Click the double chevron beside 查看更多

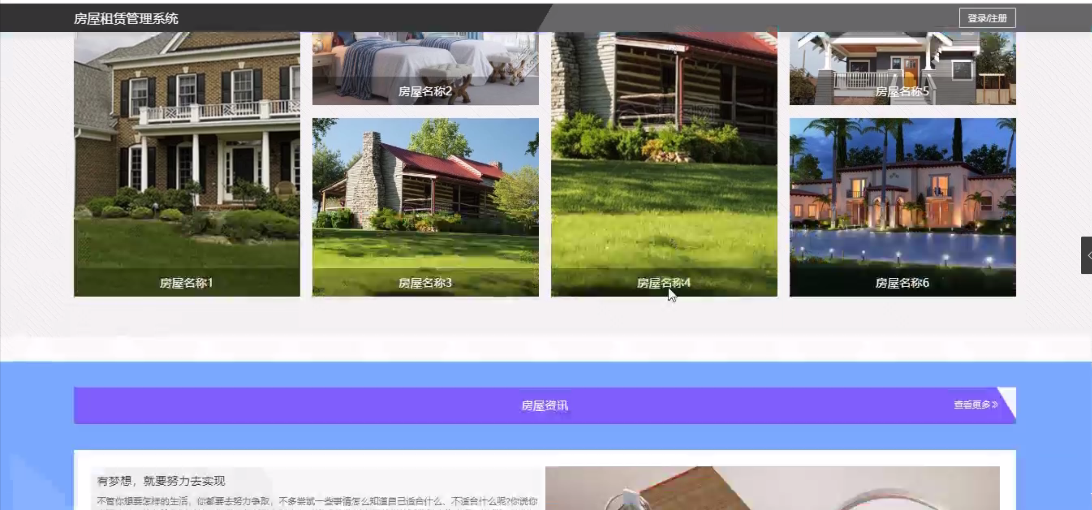tap(995, 405)
